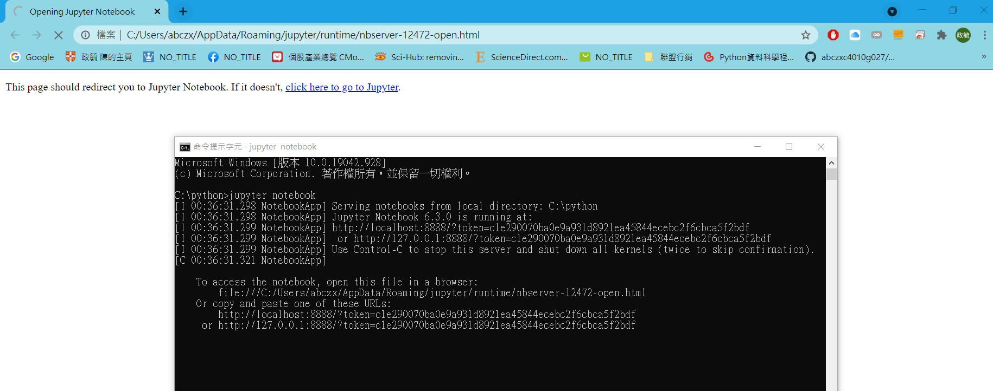Open a new browser tab
Image resolution: width=993 pixels, height=391 pixels.
pos(183,11)
